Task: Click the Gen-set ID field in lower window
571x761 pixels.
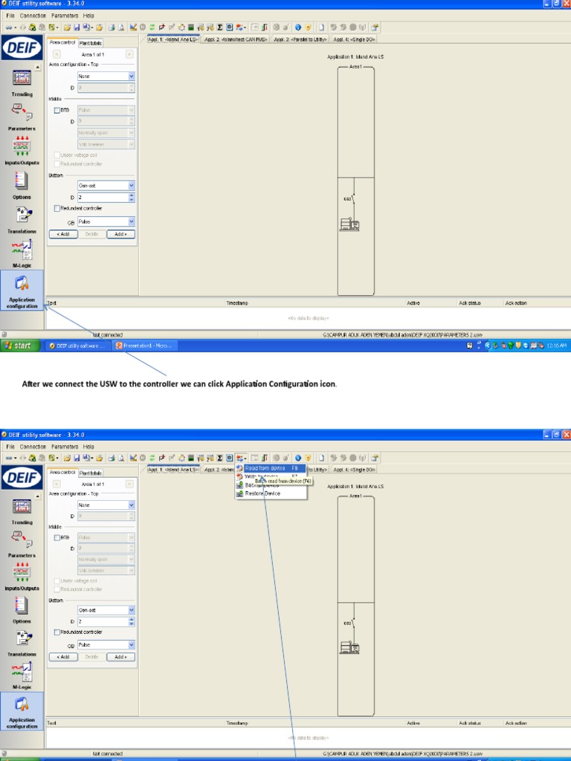Action: 103,622
